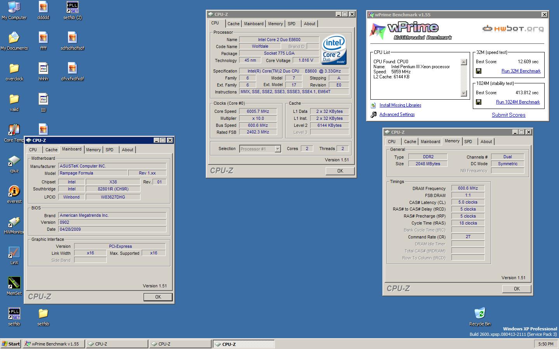Image resolution: width=559 pixels, height=349 pixels.
Task: Open the Recycle Bin
Action: point(480,317)
